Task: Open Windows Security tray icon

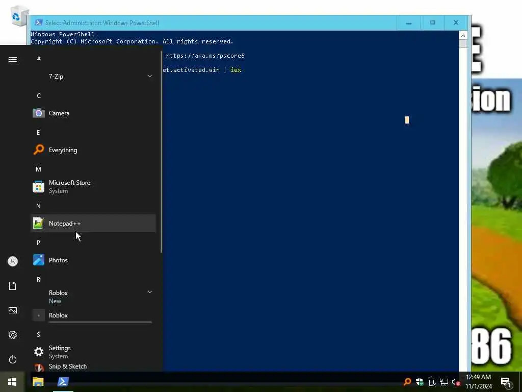Action: pyautogui.click(x=420, y=382)
